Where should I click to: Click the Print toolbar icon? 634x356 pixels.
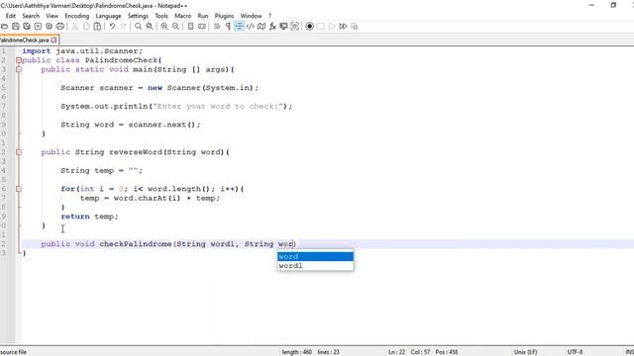point(59,27)
